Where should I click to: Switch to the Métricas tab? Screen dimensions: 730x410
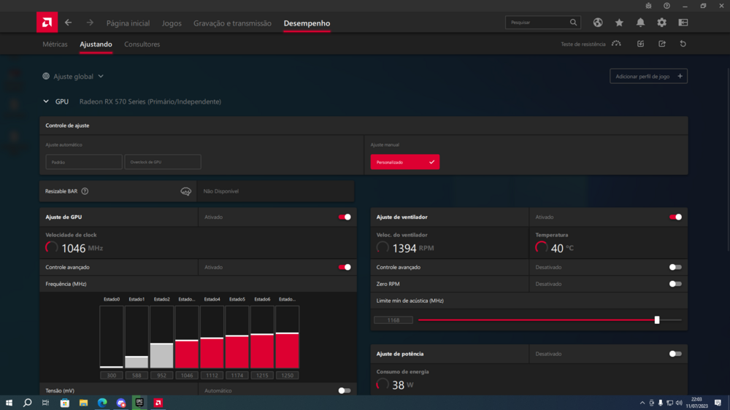[x=55, y=45]
